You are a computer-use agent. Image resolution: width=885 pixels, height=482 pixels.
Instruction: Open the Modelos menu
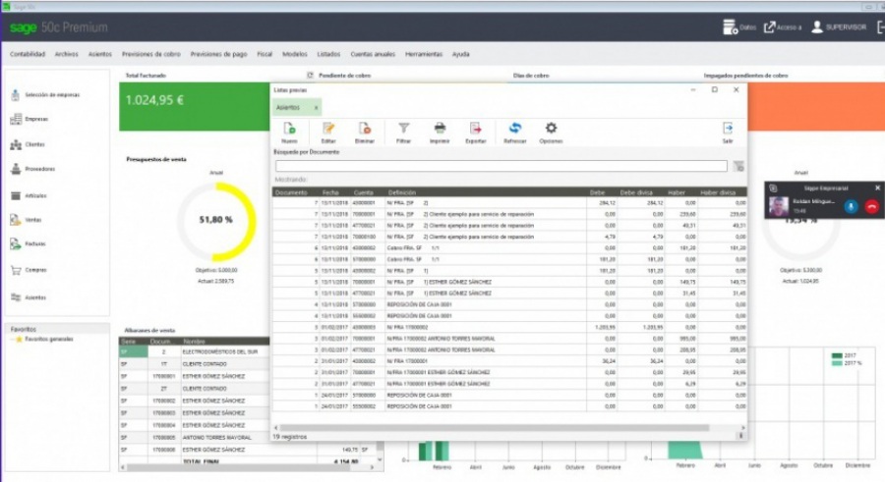click(x=295, y=54)
